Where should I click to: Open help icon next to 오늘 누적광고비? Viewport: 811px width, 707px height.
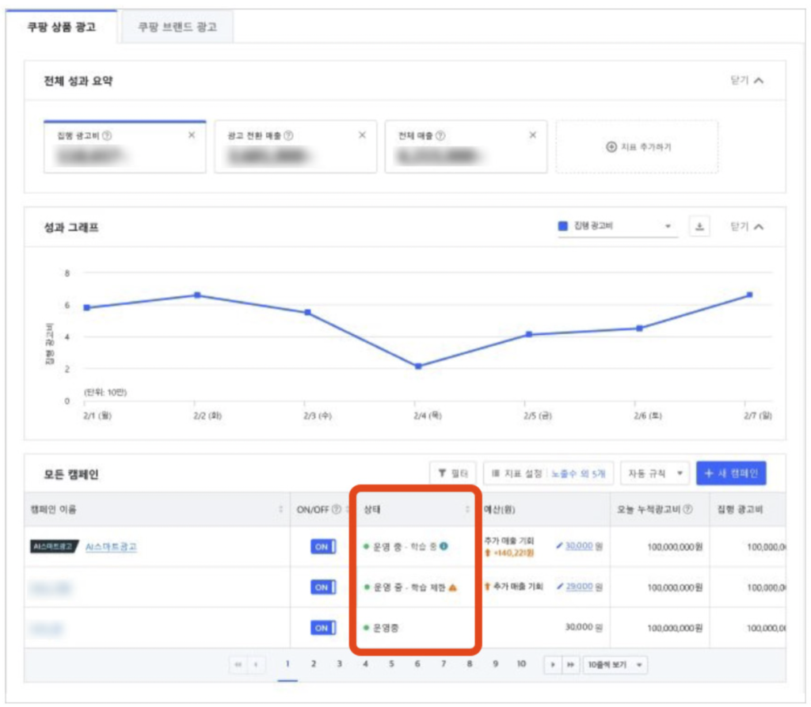click(x=688, y=509)
